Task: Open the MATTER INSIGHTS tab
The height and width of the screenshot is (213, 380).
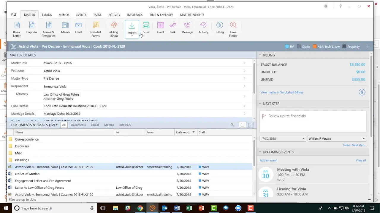Action: point(192,14)
